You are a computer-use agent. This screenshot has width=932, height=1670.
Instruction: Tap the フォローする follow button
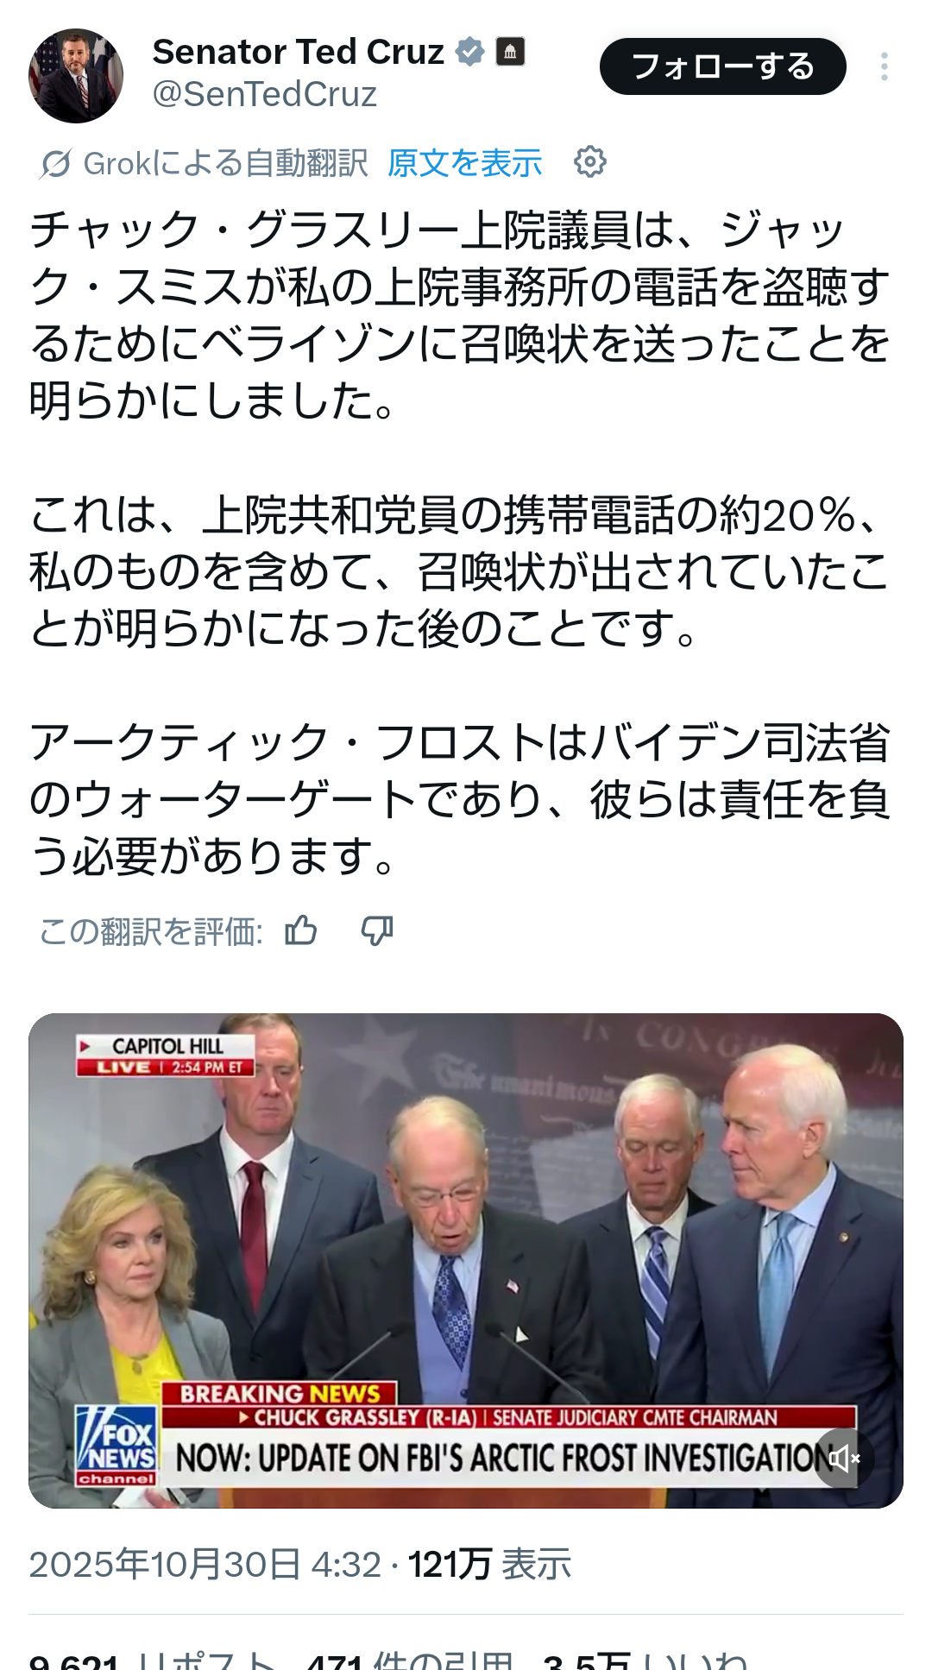click(723, 66)
